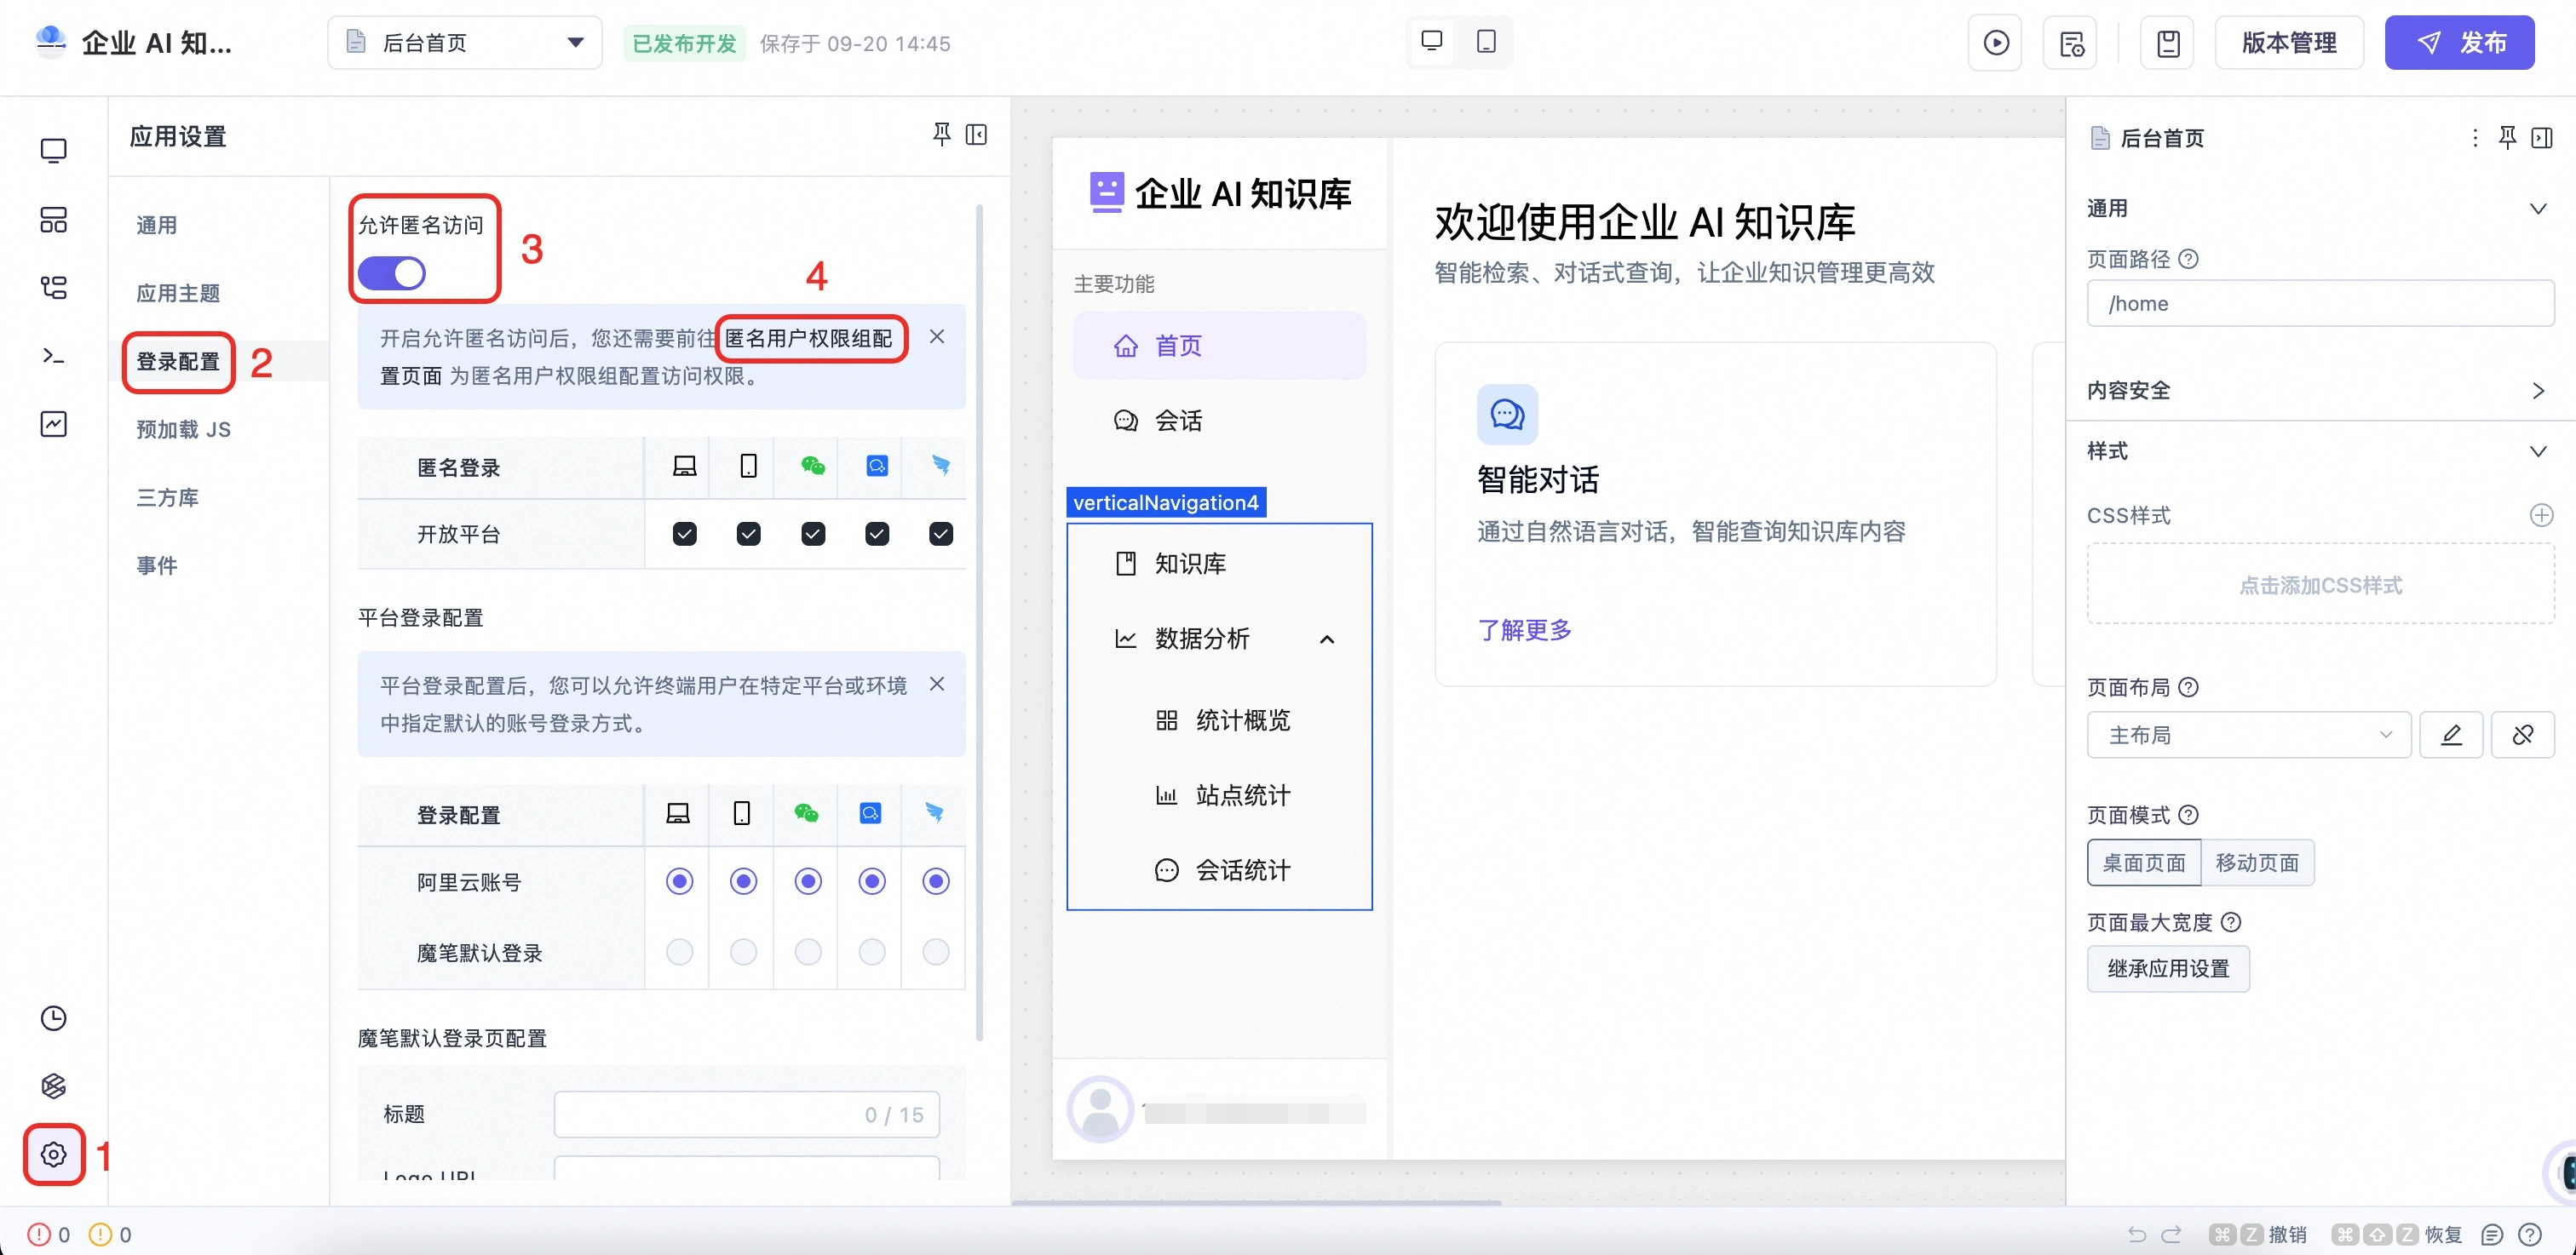Viewport: 2576px width, 1255px height.
Task: Click the document settings icon next to preview
Action: (2071, 43)
